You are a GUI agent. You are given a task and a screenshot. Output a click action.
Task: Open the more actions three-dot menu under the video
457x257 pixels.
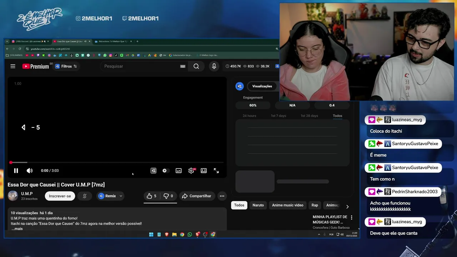tap(222, 196)
